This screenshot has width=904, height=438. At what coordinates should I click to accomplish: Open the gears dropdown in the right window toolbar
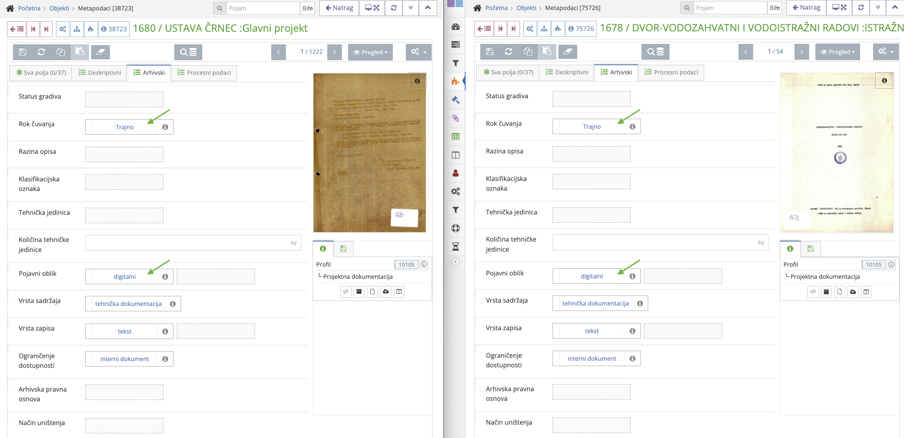886,52
